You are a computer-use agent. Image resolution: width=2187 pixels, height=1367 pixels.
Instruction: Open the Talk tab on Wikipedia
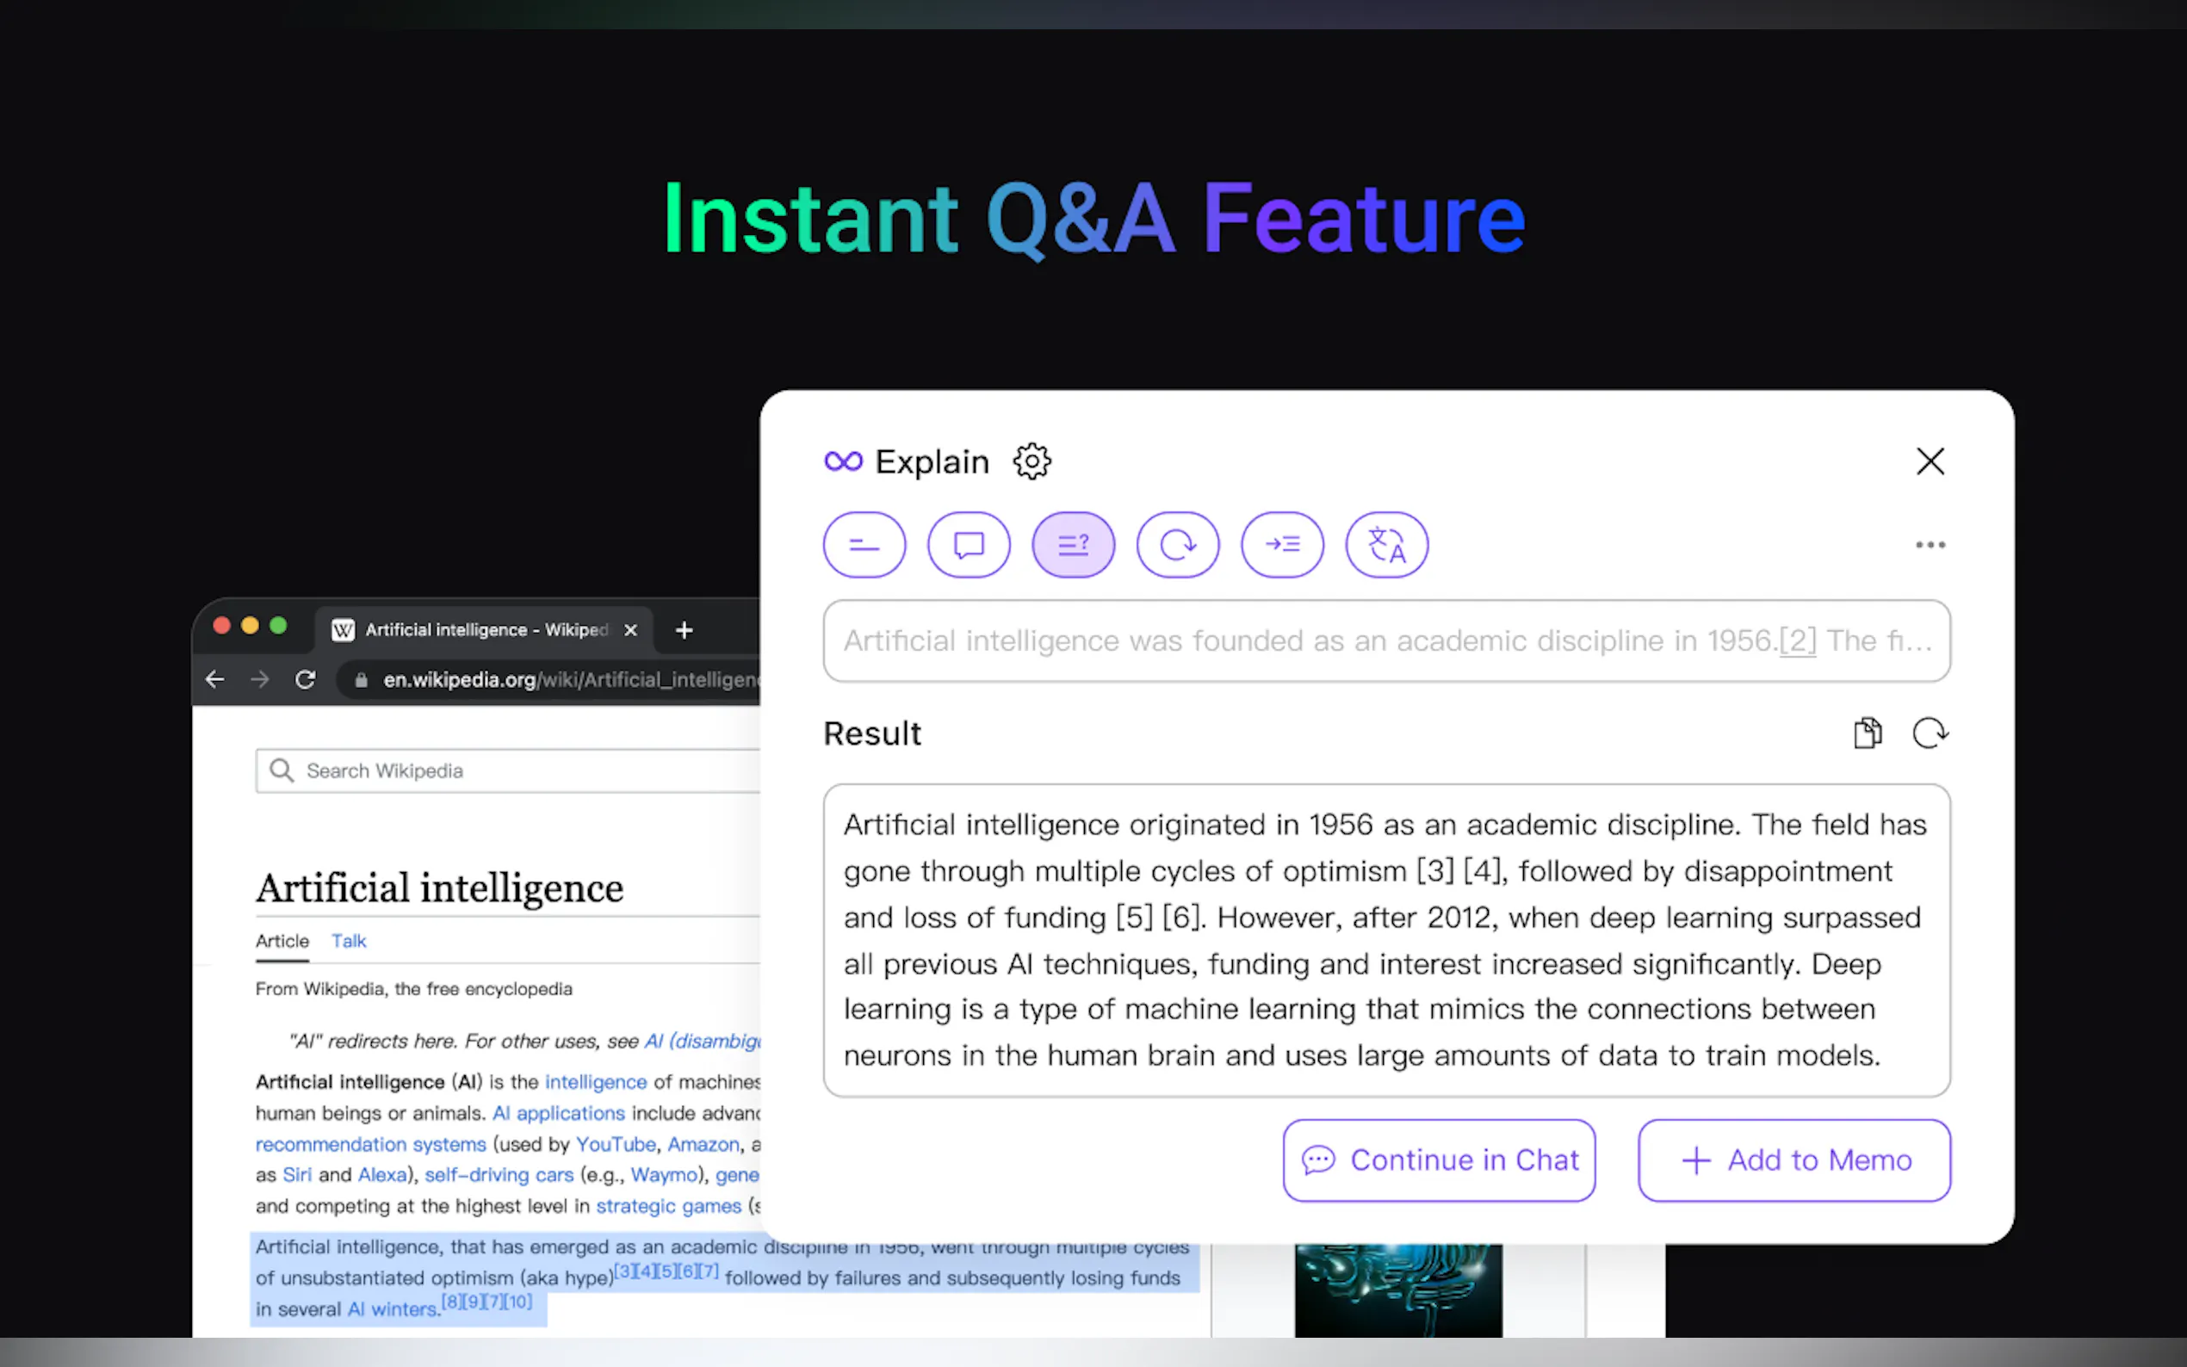[x=348, y=941]
